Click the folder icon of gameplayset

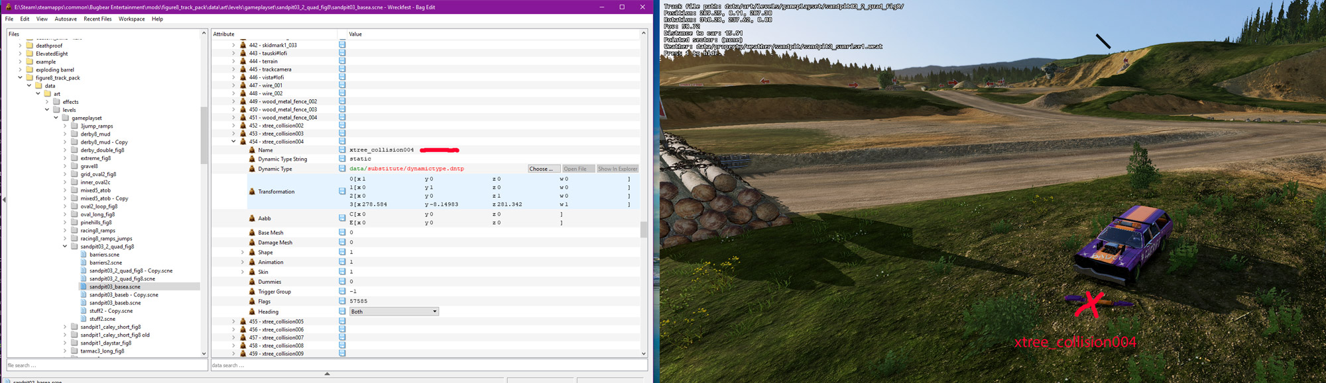(x=66, y=118)
